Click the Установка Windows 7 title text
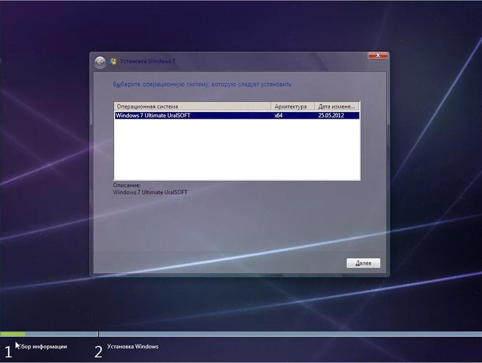482x363 pixels. coord(147,61)
